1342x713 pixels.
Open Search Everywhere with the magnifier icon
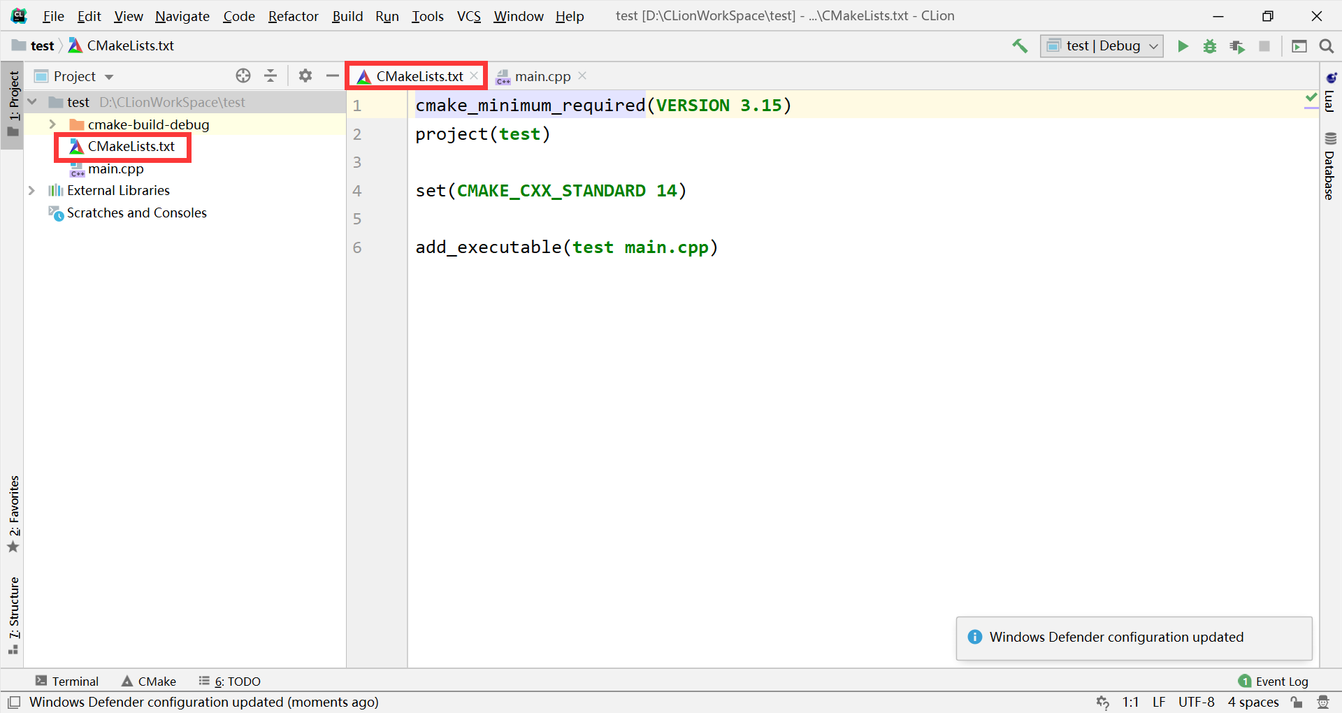1327,46
